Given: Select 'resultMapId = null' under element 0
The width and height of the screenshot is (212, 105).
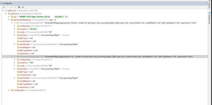Looking at the screenshot, I should tap(27, 47).
